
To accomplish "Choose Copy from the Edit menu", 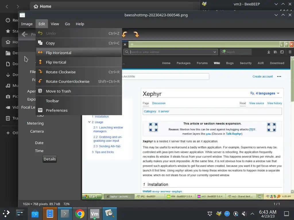I will tap(79, 43).
